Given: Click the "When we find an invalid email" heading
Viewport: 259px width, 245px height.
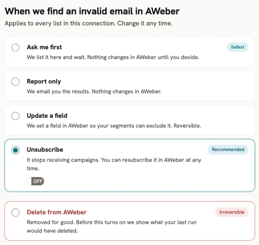Looking at the screenshot, I should coord(92,11).
